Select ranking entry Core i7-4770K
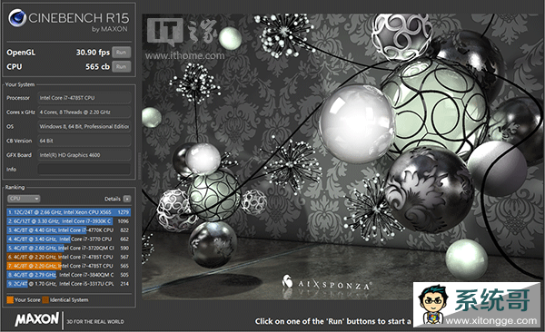The height and width of the screenshot is (332, 545). (x=68, y=229)
